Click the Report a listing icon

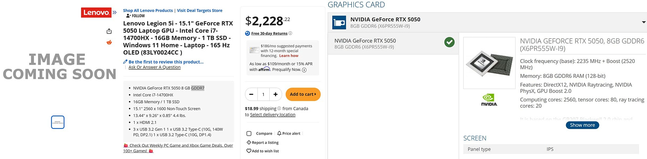click(x=249, y=142)
